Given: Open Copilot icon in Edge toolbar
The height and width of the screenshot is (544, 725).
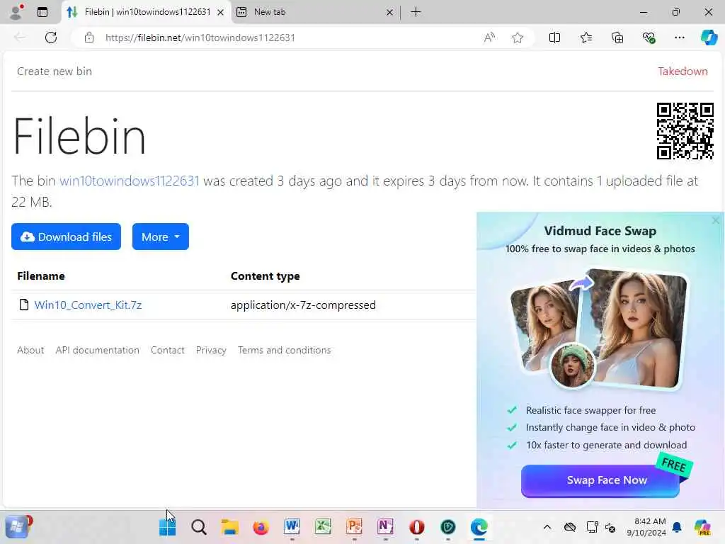Looking at the screenshot, I should pyautogui.click(x=709, y=38).
